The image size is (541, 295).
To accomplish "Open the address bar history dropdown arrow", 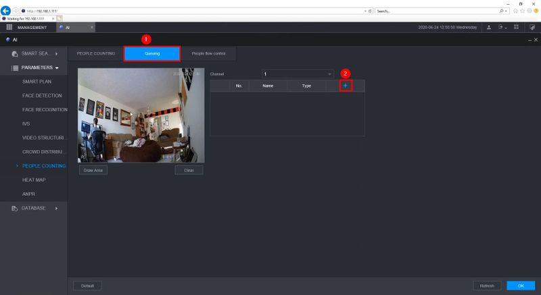I will click(x=365, y=11).
